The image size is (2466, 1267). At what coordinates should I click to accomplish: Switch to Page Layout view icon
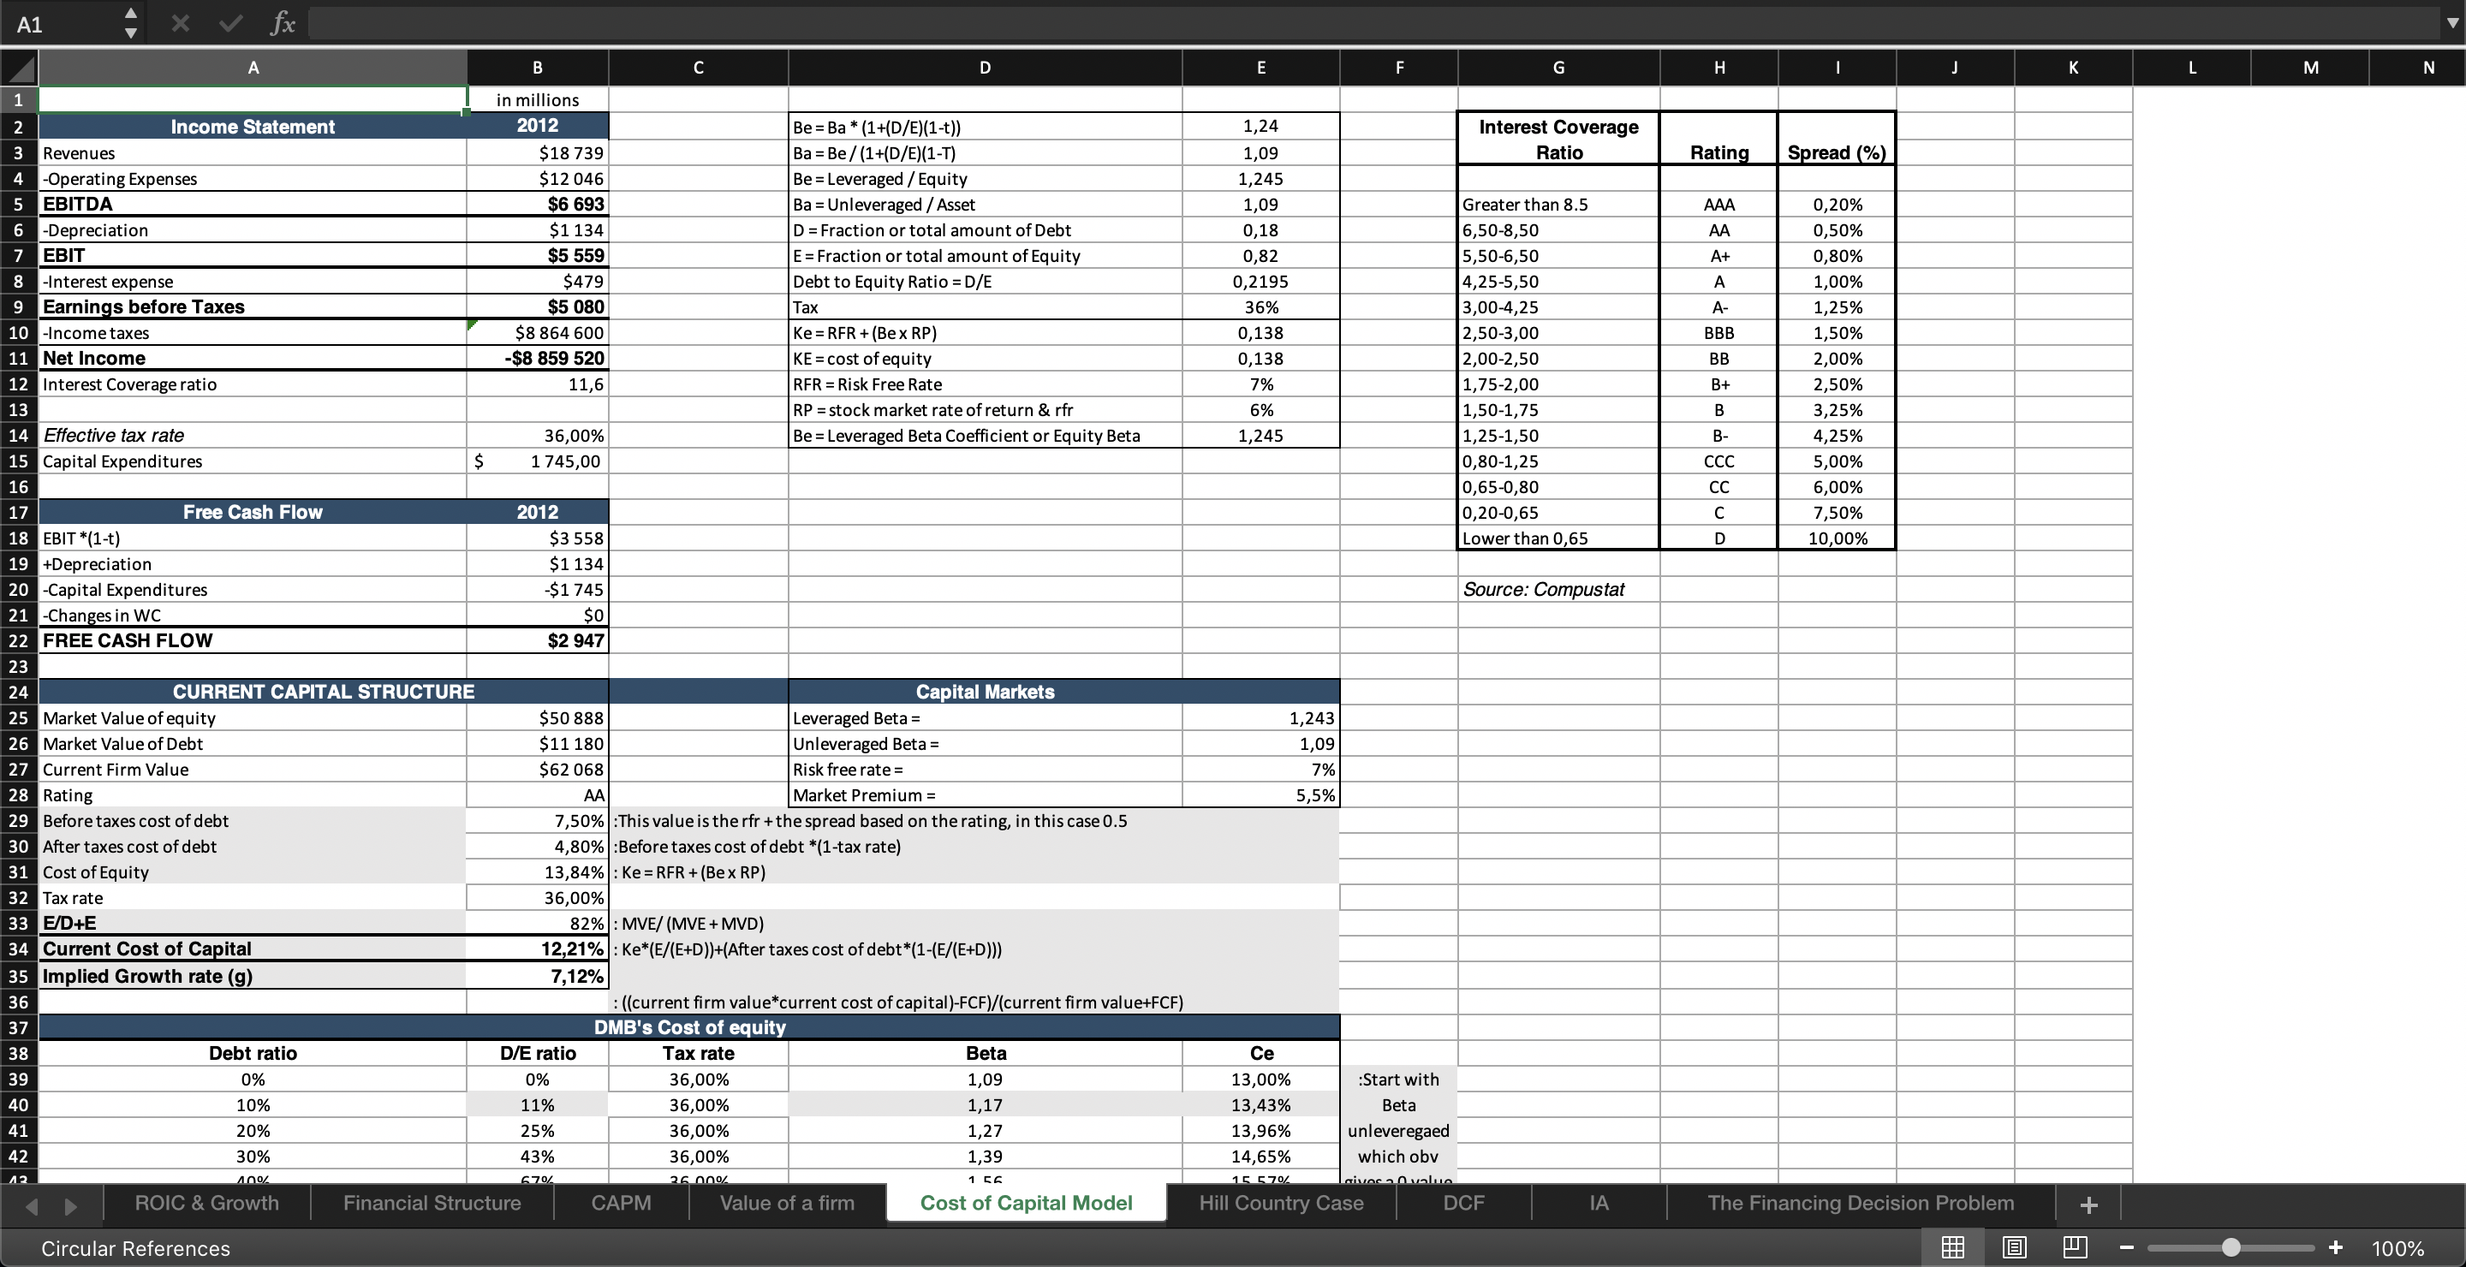pos(2014,1248)
